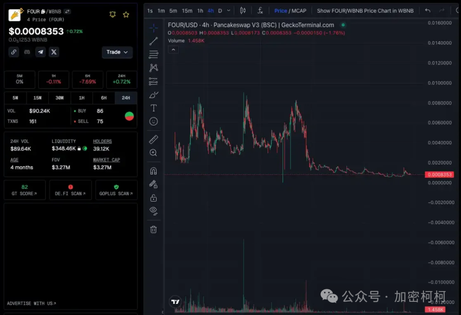Toggle drawings visibility eye icon
461x315 pixels.
[154, 210]
